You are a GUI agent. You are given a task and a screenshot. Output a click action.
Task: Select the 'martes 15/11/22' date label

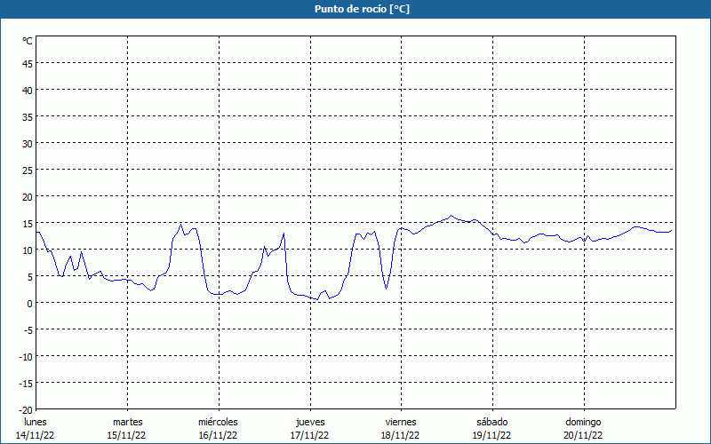127,428
